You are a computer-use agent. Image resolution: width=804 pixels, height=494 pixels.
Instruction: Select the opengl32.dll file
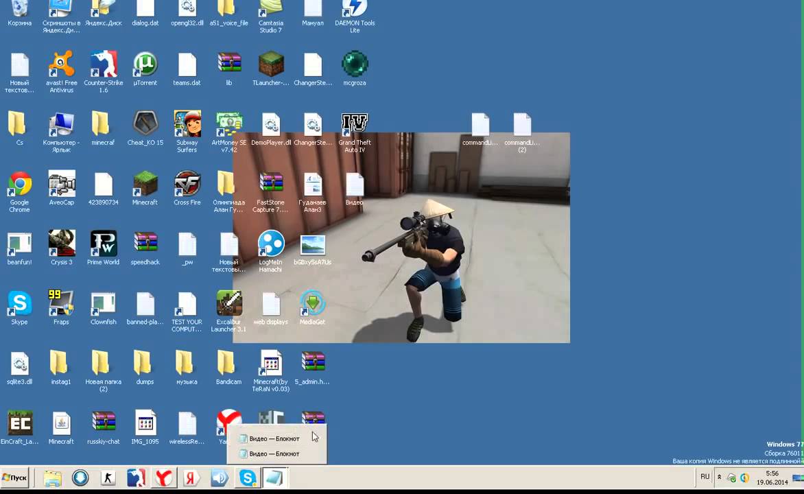click(x=187, y=9)
